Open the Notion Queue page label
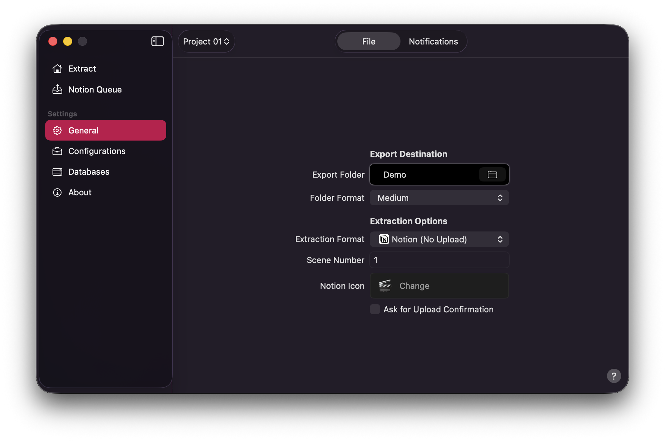Image resolution: width=665 pixels, height=441 pixels. (95, 89)
